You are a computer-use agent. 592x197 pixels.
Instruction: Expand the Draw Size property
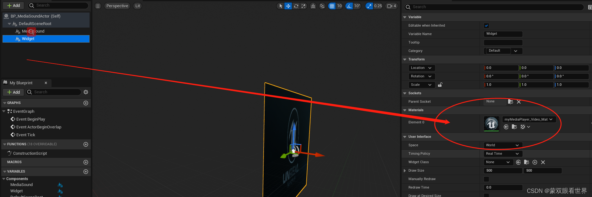405,171
